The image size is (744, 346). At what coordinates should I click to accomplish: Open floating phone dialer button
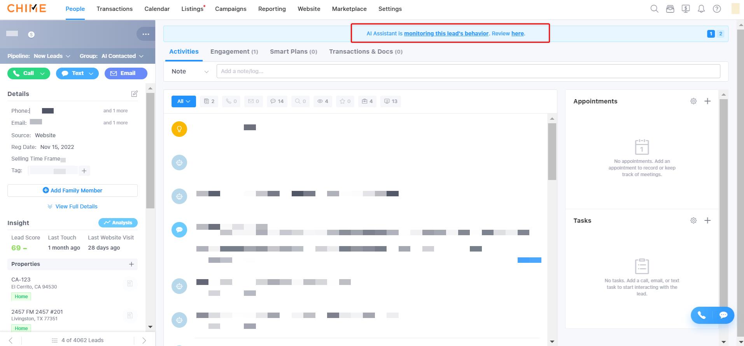pyautogui.click(x=702, y=315)
